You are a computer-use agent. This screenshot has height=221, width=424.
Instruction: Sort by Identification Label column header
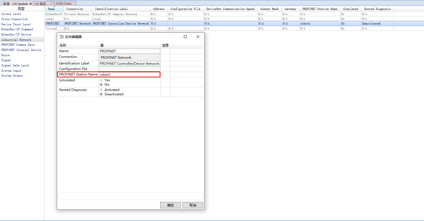pyautogui.click(x=121, y=9)
